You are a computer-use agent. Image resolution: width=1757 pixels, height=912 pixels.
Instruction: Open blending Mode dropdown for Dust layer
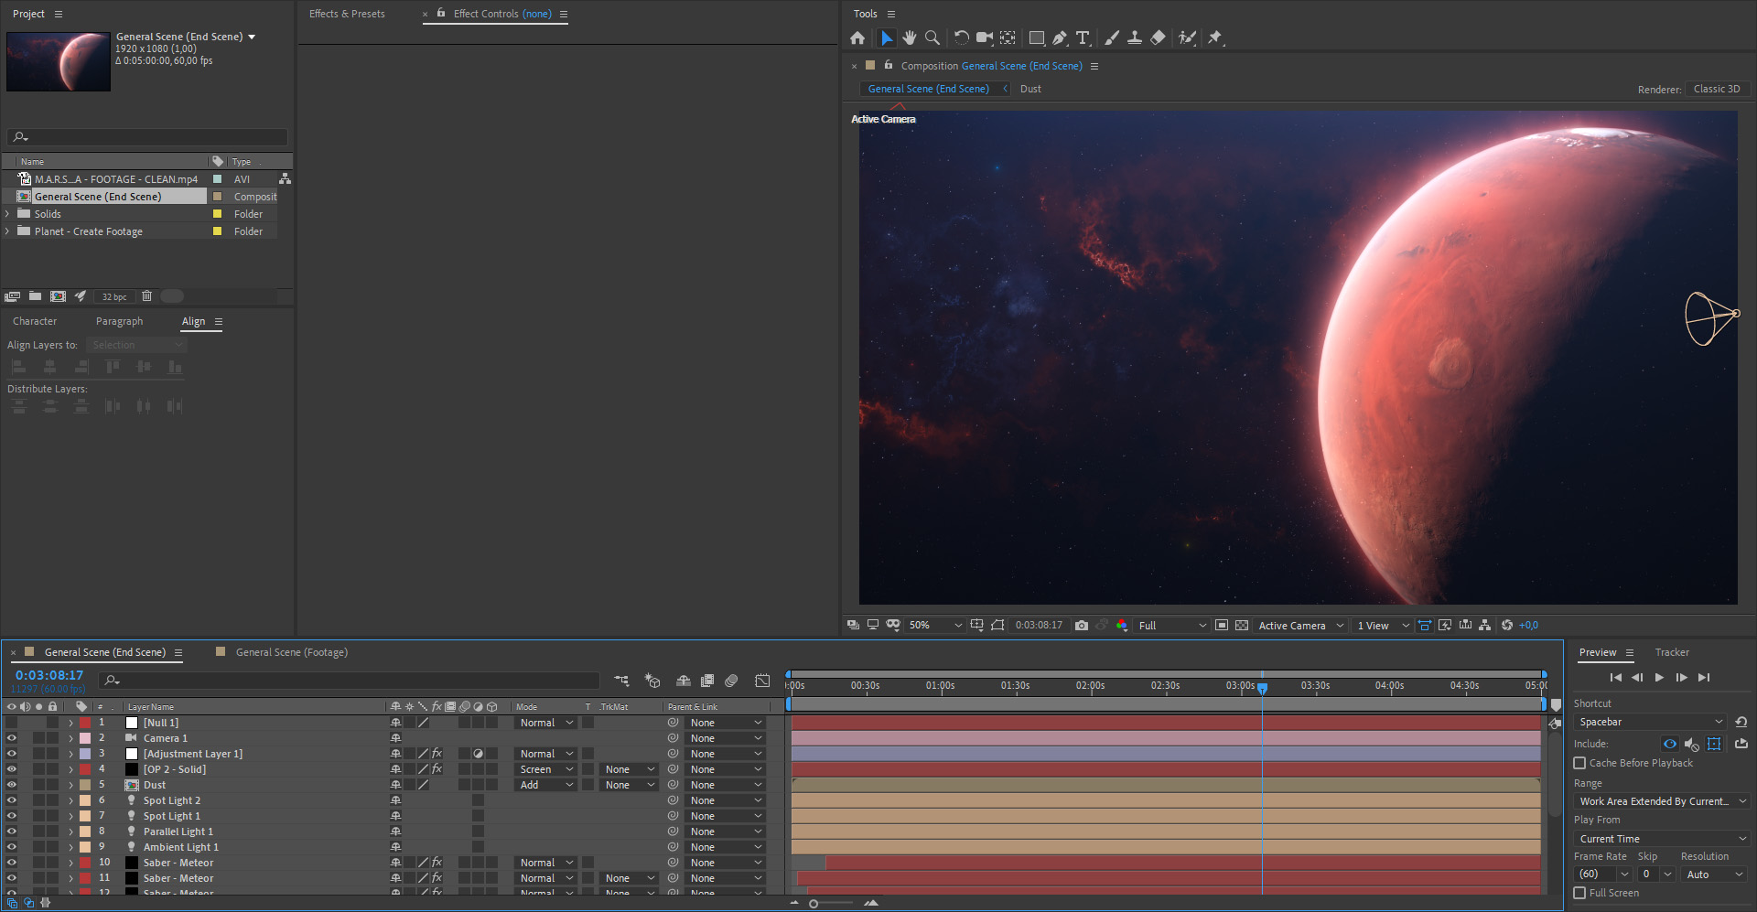click(546, 785)
